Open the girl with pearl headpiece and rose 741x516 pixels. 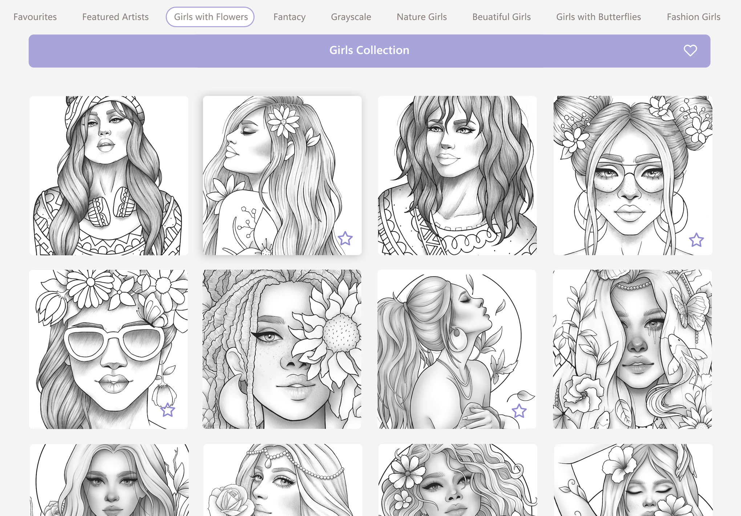[283, 480]
